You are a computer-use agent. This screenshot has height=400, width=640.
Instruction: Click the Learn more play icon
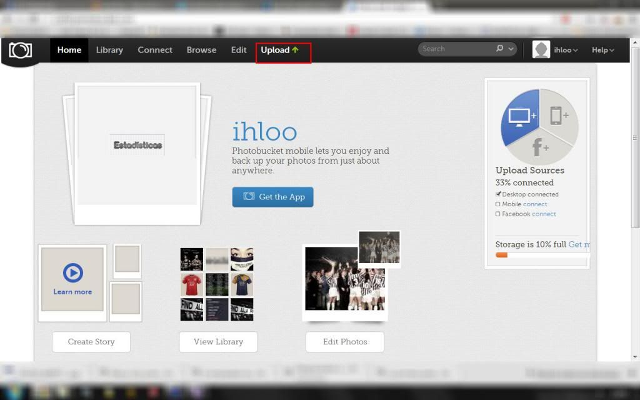73,272
